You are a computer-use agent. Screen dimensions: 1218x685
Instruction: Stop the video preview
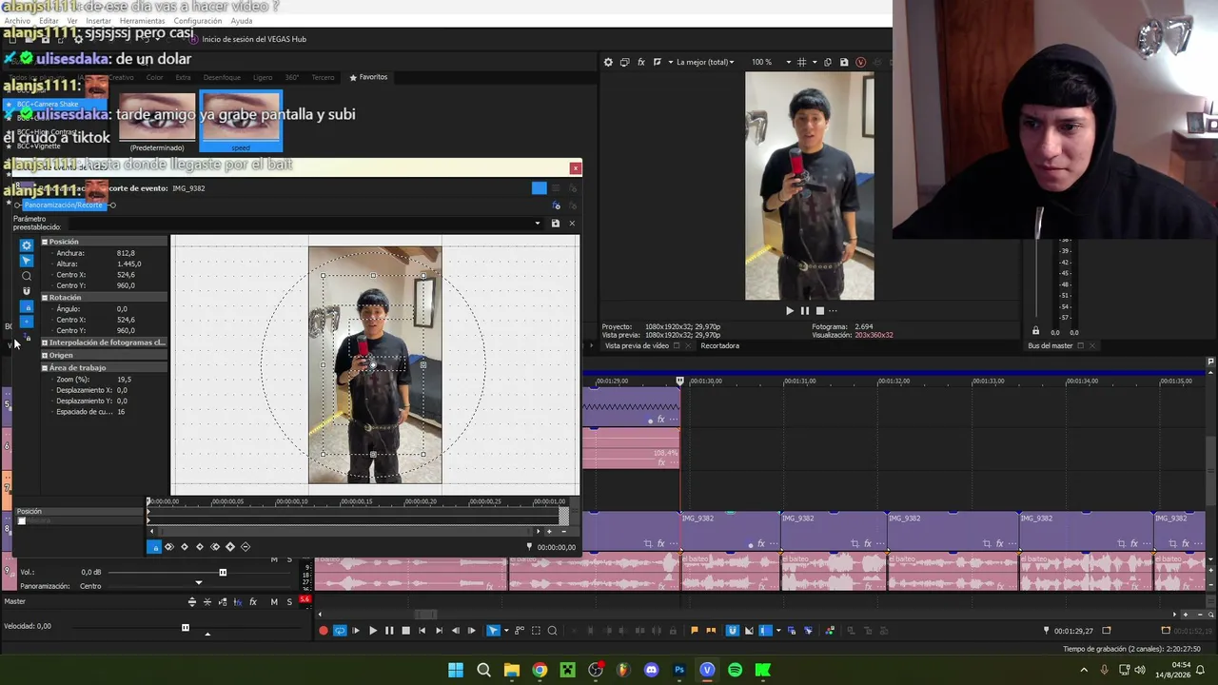819,310
